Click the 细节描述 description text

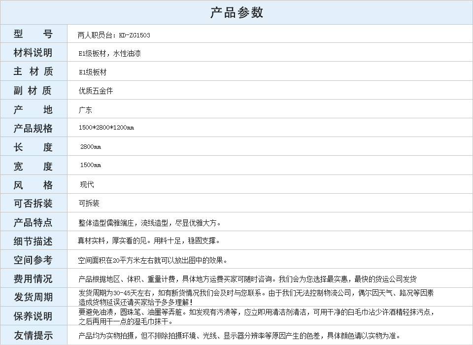click(149, 241)
